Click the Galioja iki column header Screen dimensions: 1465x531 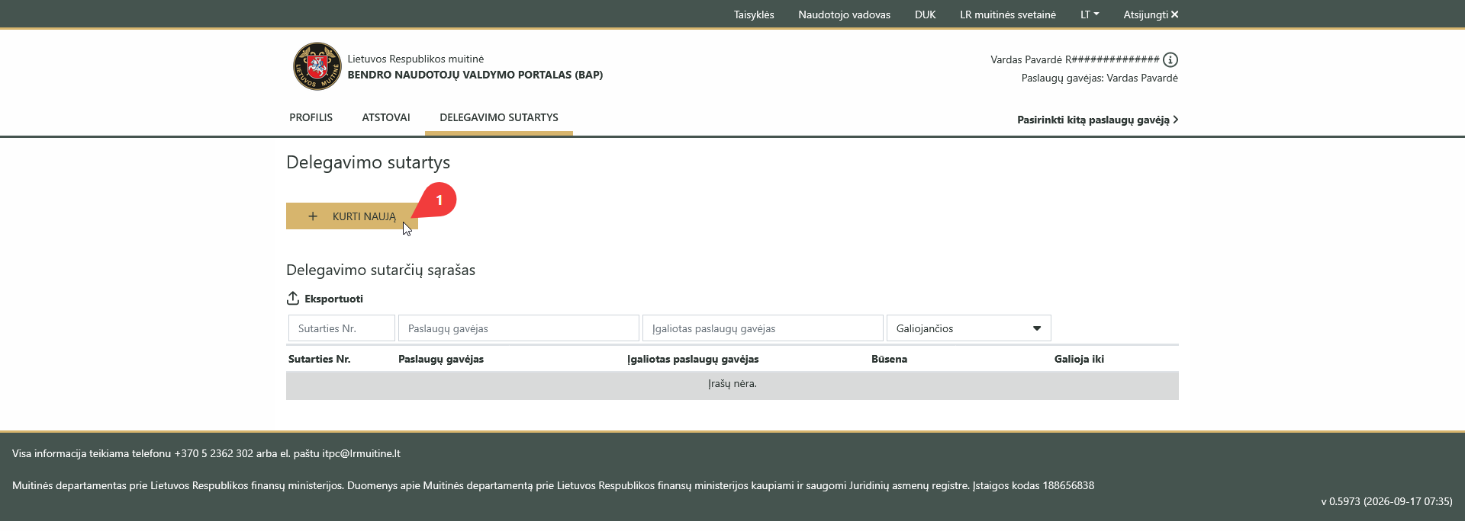click(1079, 359)
